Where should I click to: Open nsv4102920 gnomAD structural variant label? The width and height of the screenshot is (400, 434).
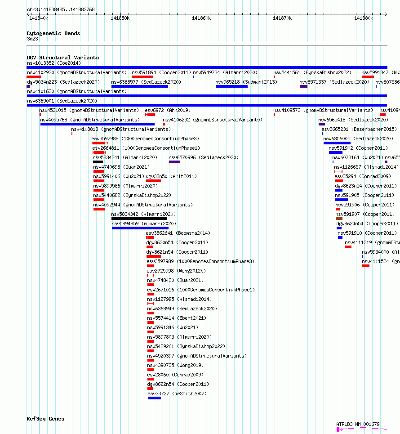pos(77,72)
